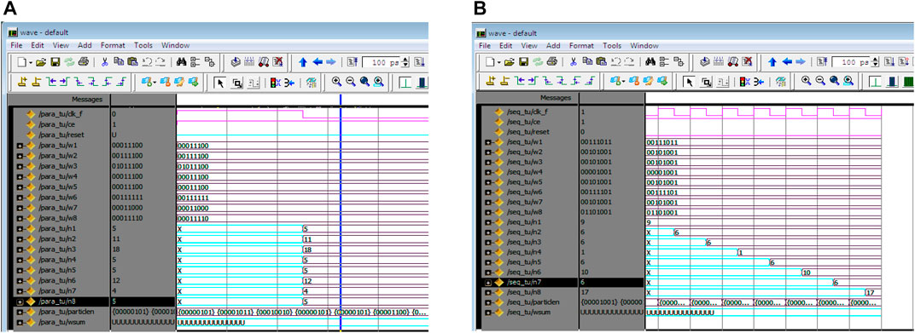The width and height of the screenshot is (915, 333).
Task: Click blue up arrow icon in para_tu window
Action: tap(303, 61)
